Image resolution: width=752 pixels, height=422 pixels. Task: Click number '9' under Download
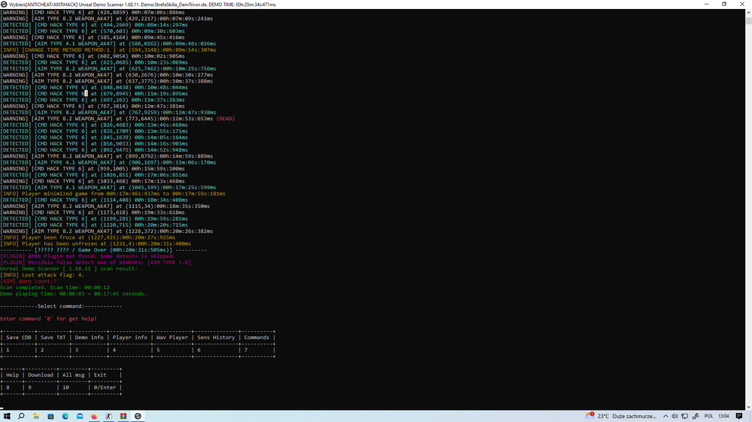30,387
